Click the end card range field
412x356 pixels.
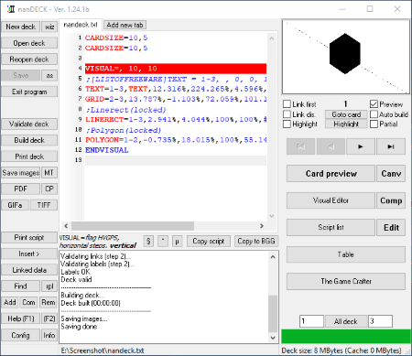tap(380, 321)
